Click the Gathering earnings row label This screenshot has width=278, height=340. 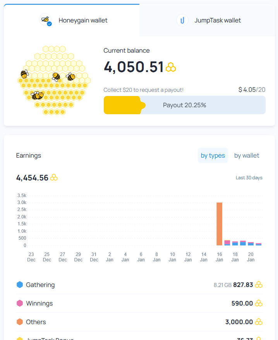[40, 285]
